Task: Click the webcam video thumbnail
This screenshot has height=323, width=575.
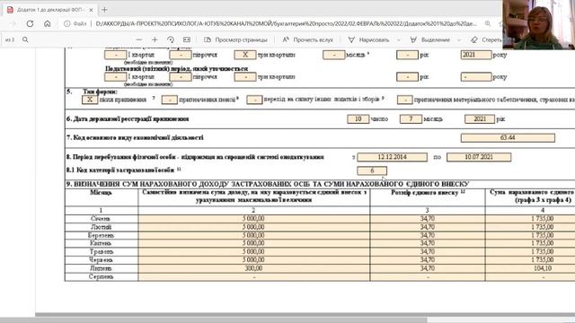Action: [x=539, y=24]
